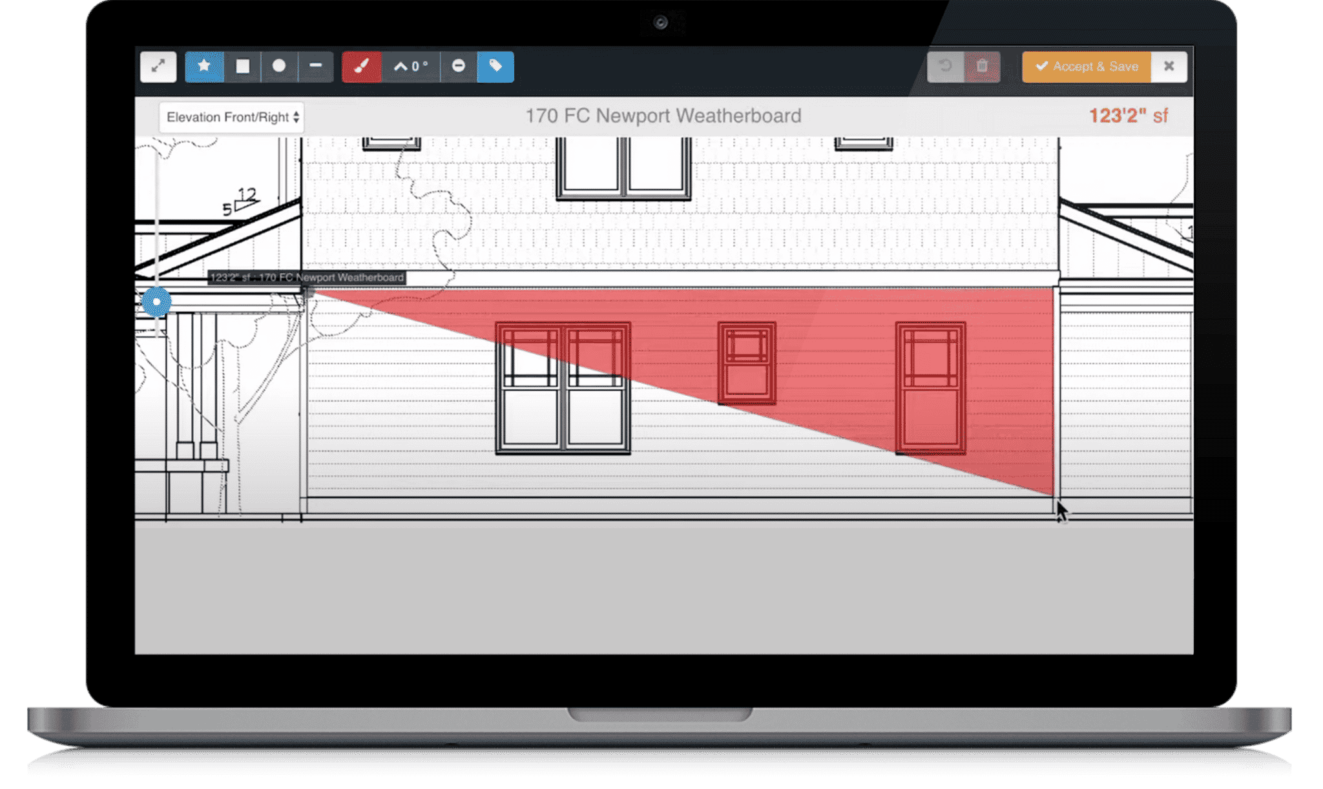Screen dimensions: 1323x789
Task: Open the Elevation Front/Right selector
Action: pyautogui.click(x=231, y=118)
